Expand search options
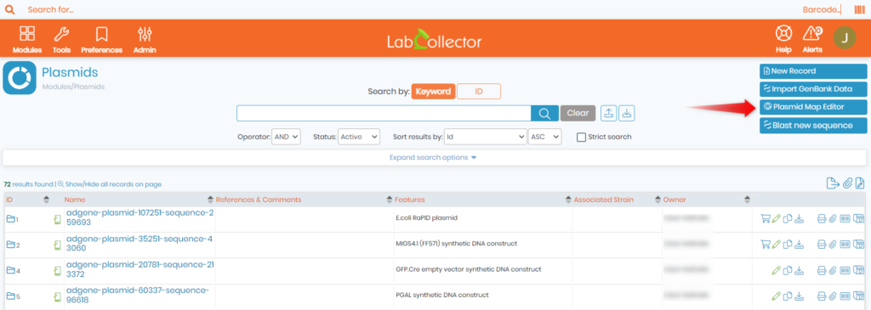This screenshot has height=310, width=871. click(x=433, y=157)
